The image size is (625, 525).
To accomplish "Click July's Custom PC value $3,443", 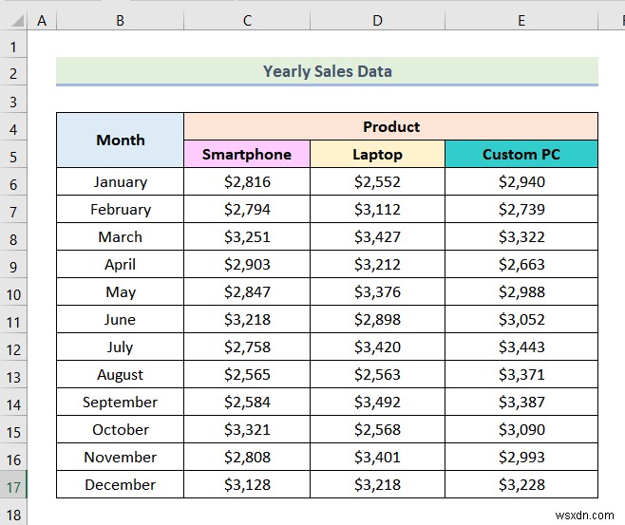I will [x=521, y=347].
